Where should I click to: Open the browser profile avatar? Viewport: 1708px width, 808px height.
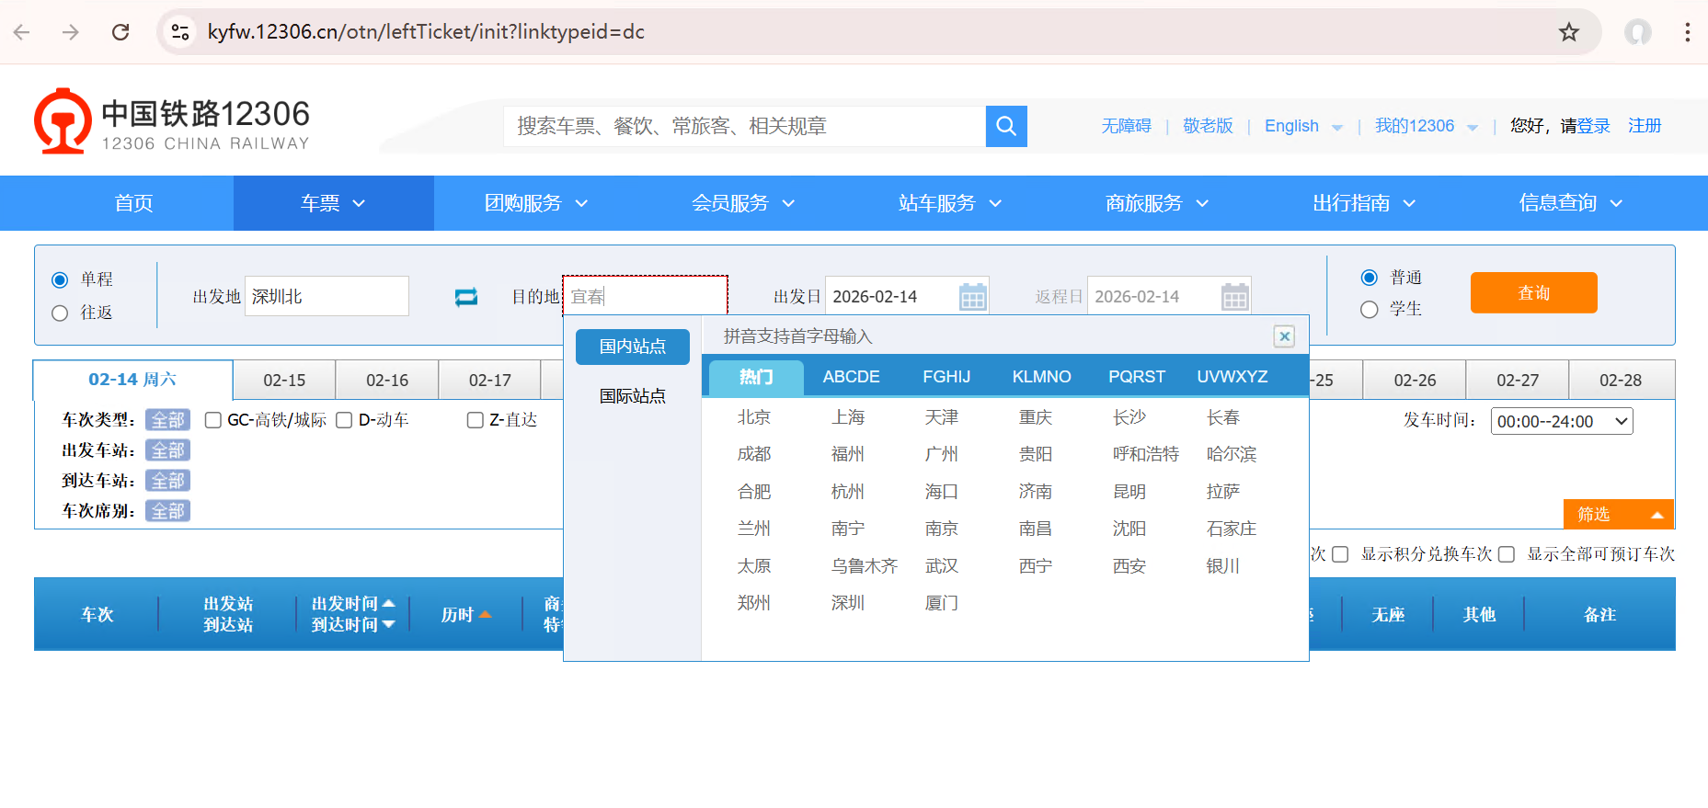coord(1637,32)
